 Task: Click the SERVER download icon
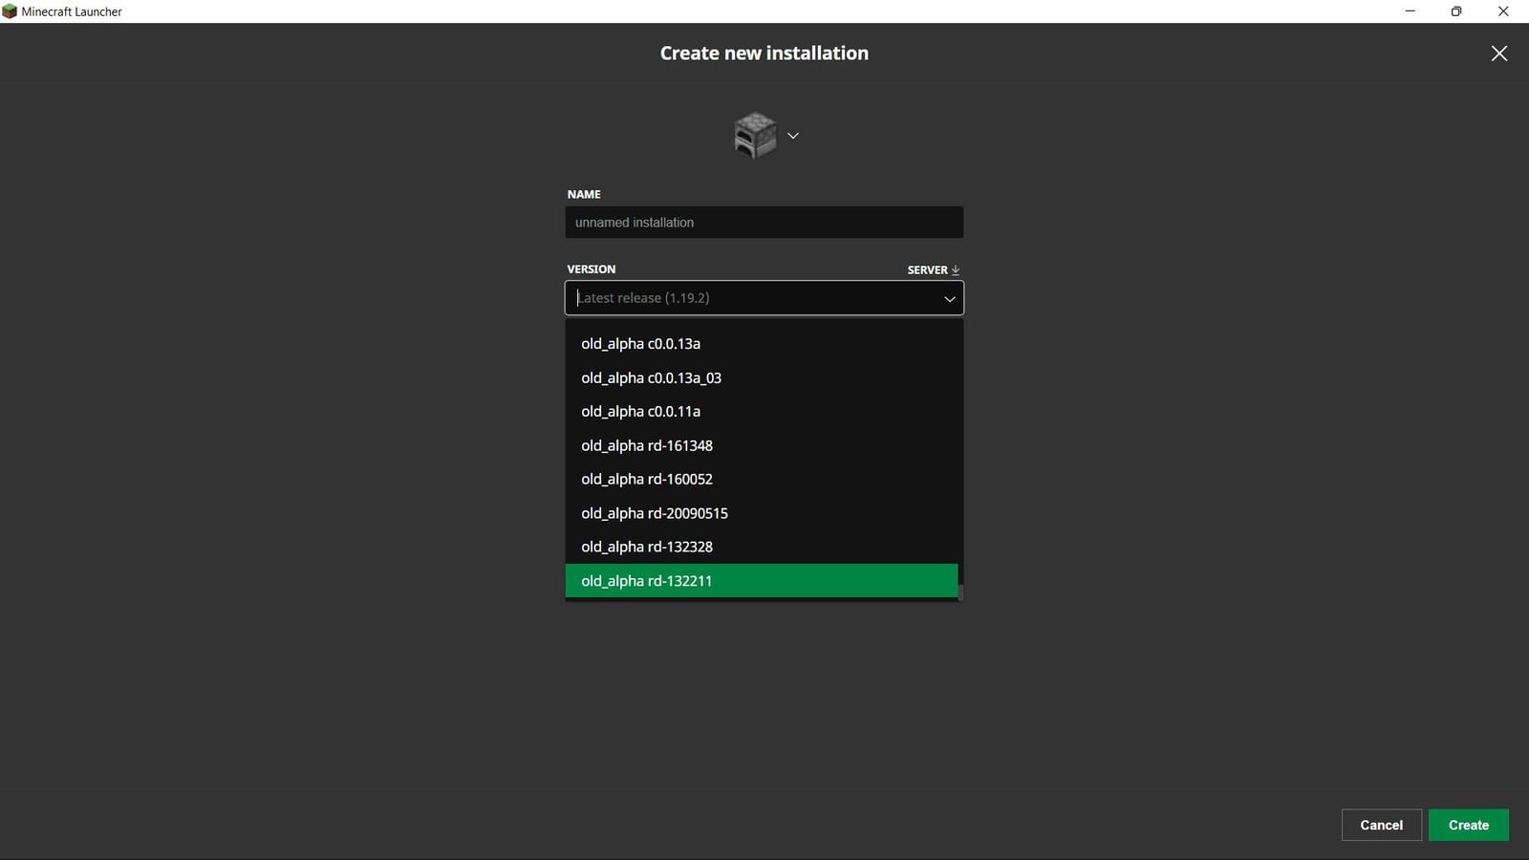click(x=956, y=269)
